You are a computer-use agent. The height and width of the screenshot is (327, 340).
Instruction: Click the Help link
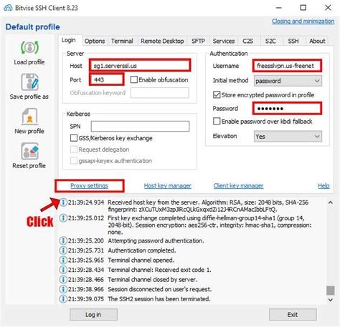[x=324, y=186]
